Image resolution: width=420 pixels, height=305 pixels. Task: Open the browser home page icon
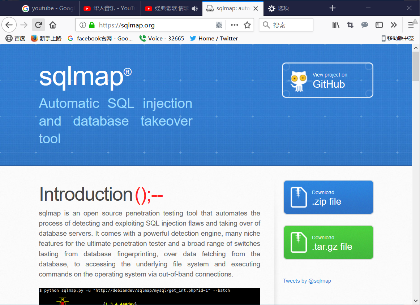coord(53,25)
